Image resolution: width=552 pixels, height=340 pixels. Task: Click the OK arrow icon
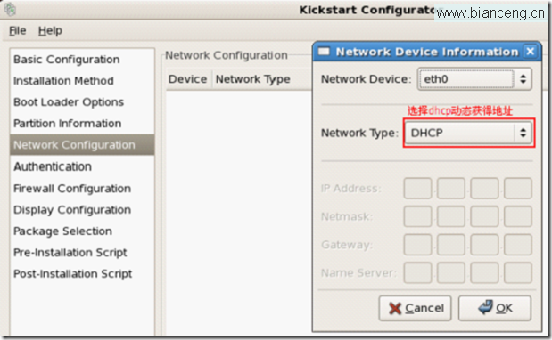[x=486, y=307]
